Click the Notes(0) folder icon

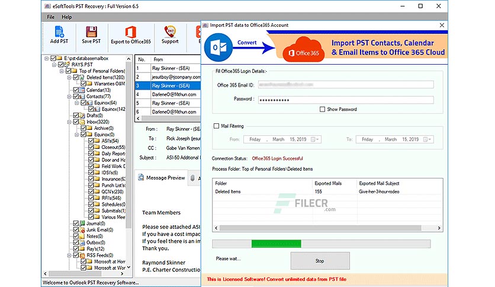(x=82, y=236)
